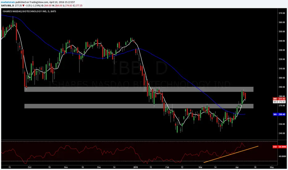This screenshot has width=288, height=170.
Task: Click the Mar date axis label
Action: point(200,167)
